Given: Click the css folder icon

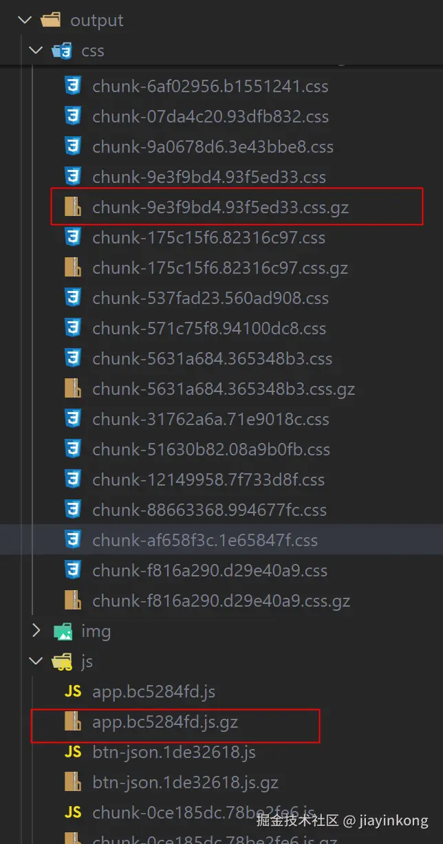Looking at the screenshot, I should click(63, 50).
